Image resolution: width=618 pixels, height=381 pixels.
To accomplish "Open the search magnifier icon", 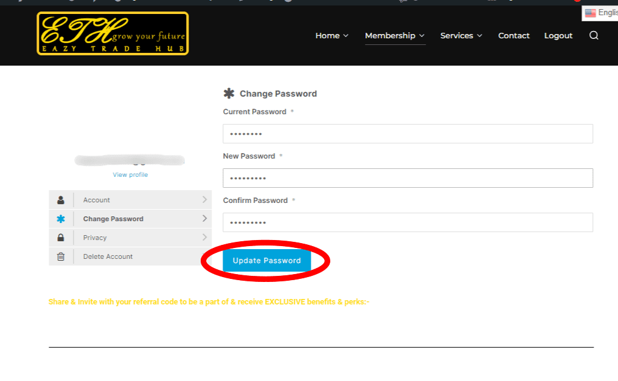I will 594,35.
